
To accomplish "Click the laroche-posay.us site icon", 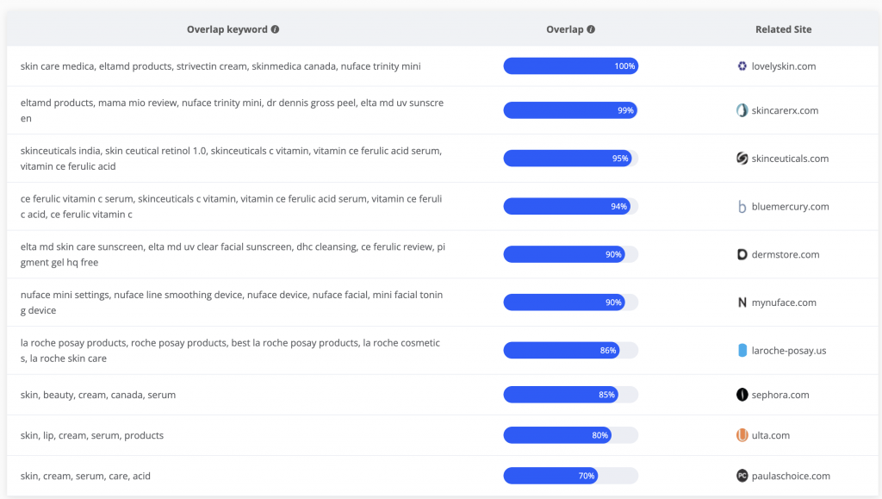I will coord(742,351).
